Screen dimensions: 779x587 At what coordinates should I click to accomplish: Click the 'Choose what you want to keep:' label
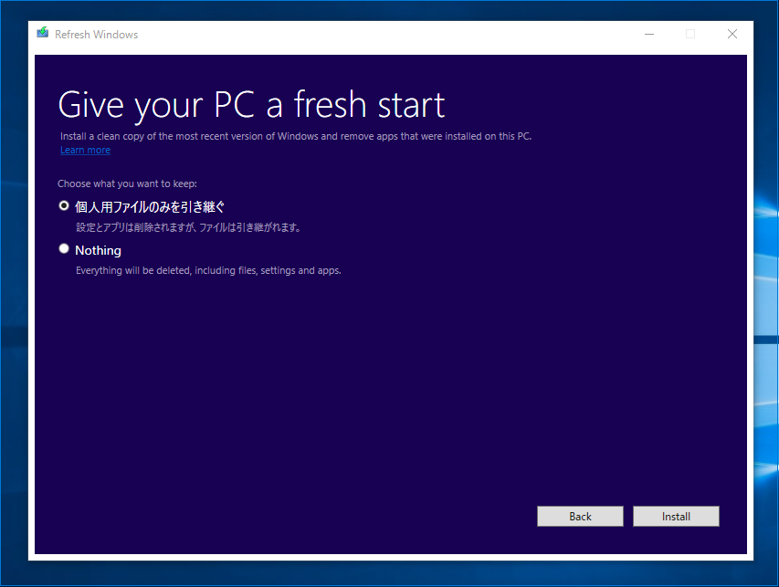[127, 183]
